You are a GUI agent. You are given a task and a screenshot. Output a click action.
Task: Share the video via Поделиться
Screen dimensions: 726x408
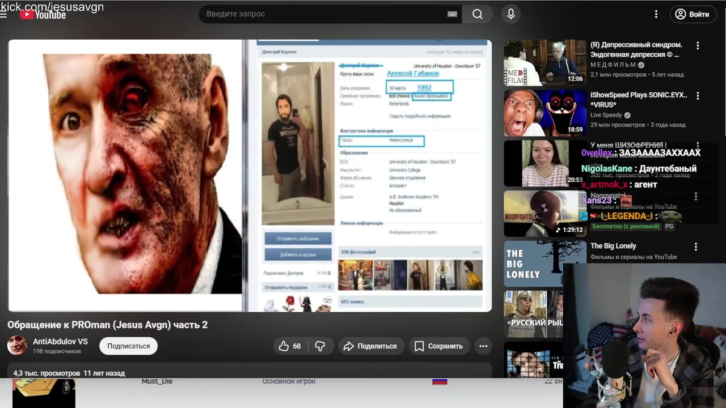(x=371, y=346)
